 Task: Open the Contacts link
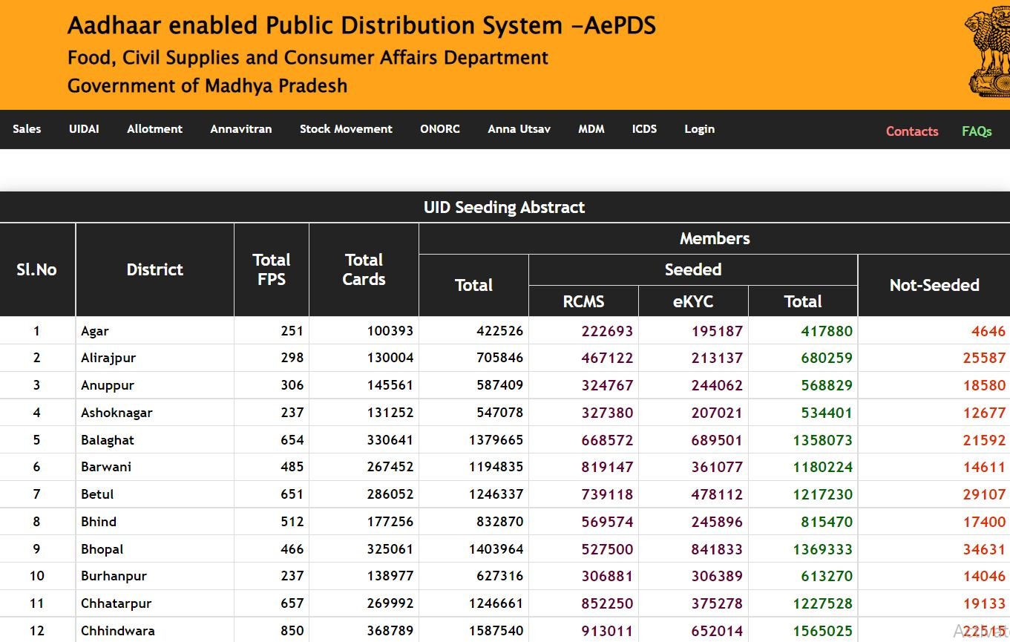point(912,131)
